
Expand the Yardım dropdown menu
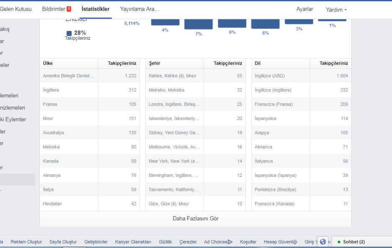(336, 10)
